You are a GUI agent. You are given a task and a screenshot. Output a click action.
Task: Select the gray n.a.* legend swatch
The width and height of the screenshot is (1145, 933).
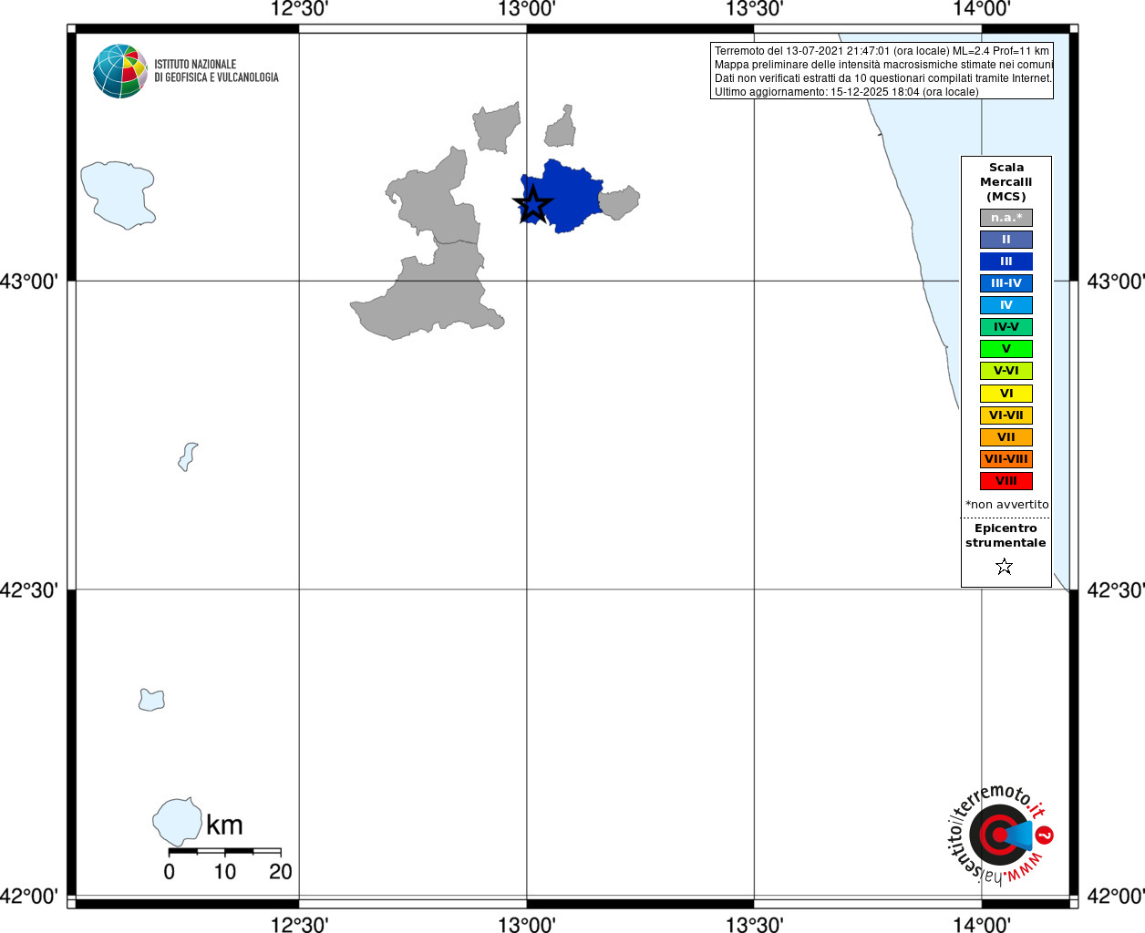(1006, 218)
